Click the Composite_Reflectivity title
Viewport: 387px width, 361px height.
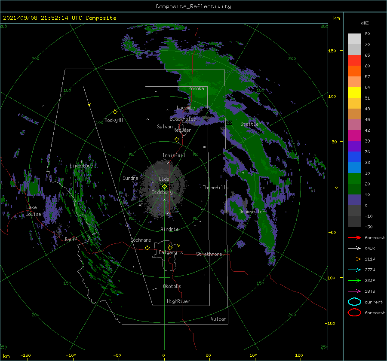point(193,6)
